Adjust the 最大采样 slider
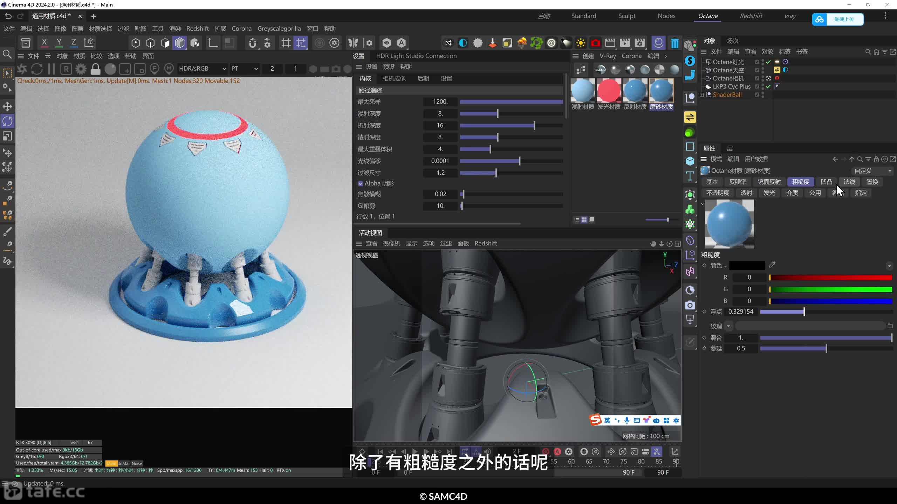897x504 pixels. tap(511, 102)
